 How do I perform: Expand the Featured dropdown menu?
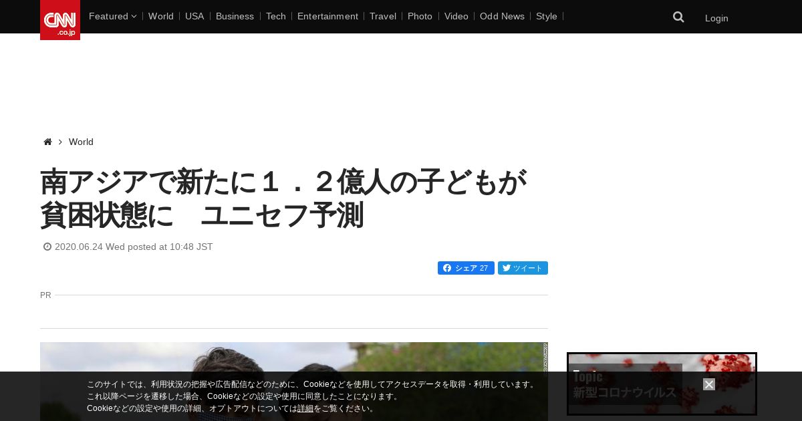click(x=112, y=16)
